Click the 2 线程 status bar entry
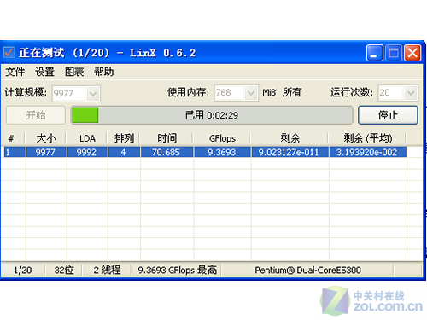Image resolution: width=427 pixels, height=320 pixels. [x=107, y=270]
